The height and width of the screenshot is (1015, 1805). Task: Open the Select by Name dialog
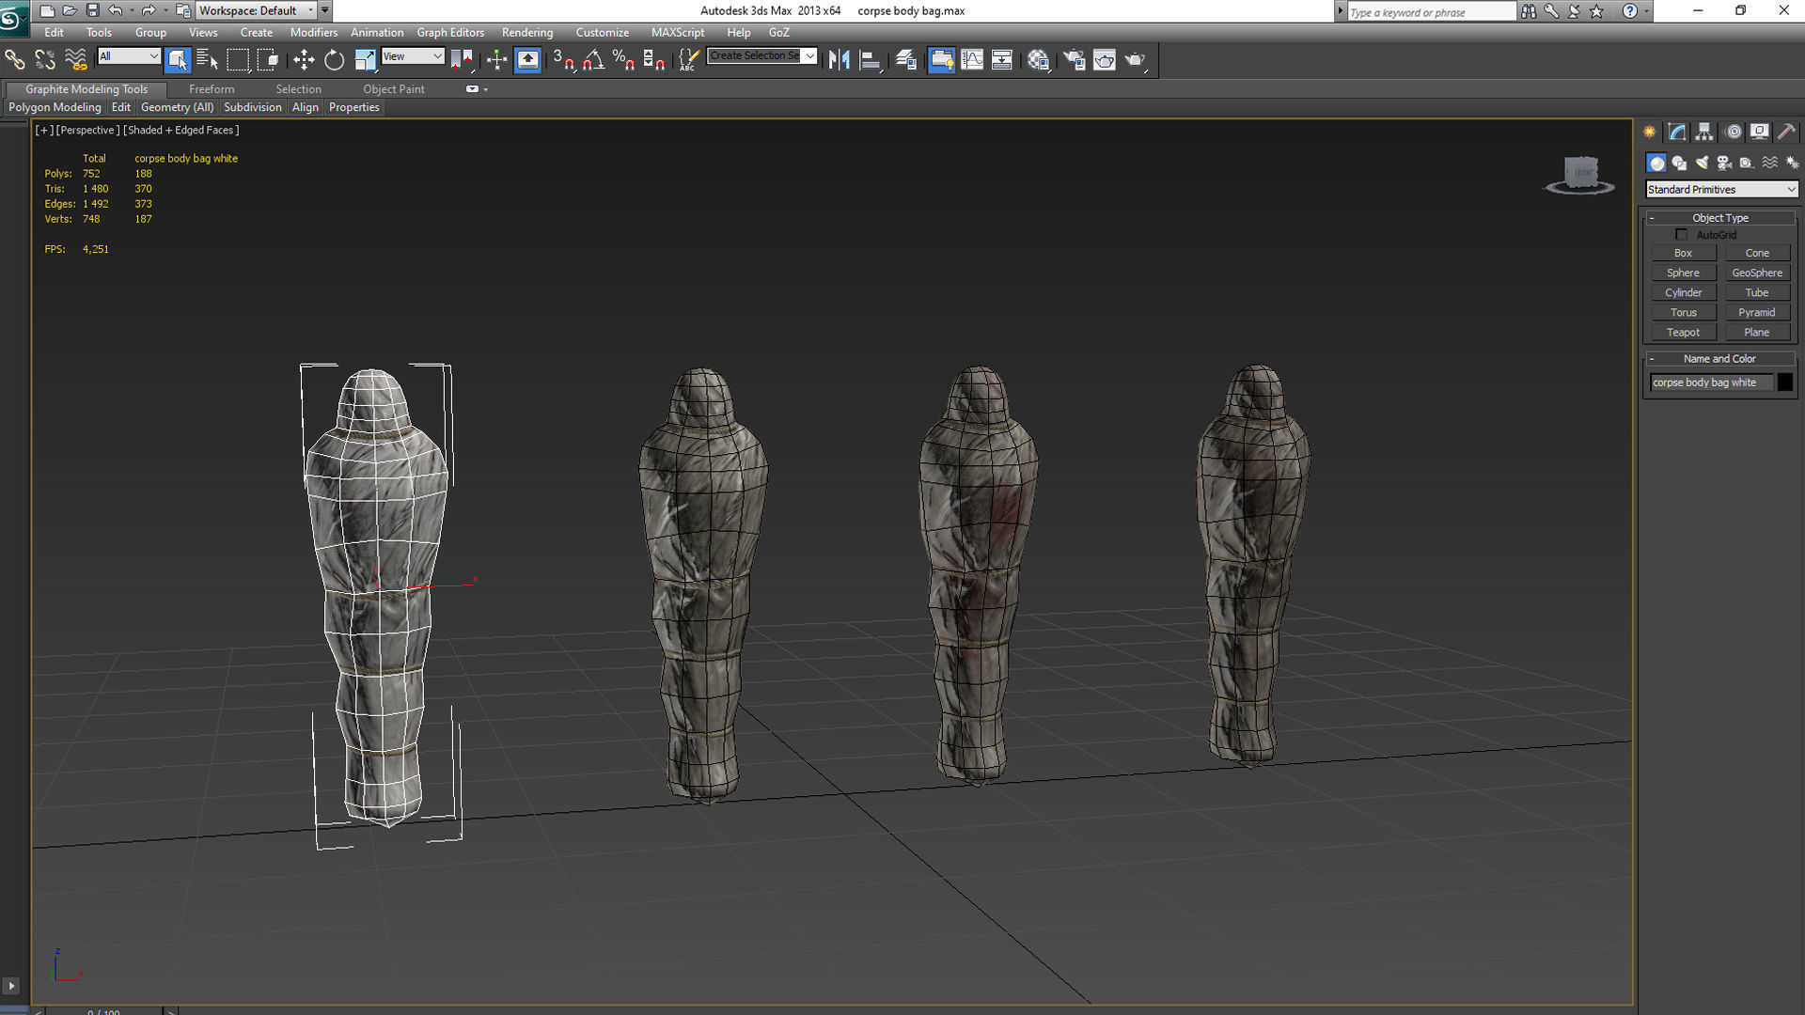click(x=208, y=60)
